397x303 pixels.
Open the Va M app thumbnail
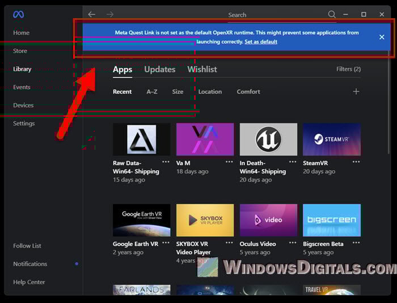point(205,140)
